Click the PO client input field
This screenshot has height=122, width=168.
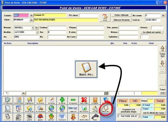coord(89,16)
